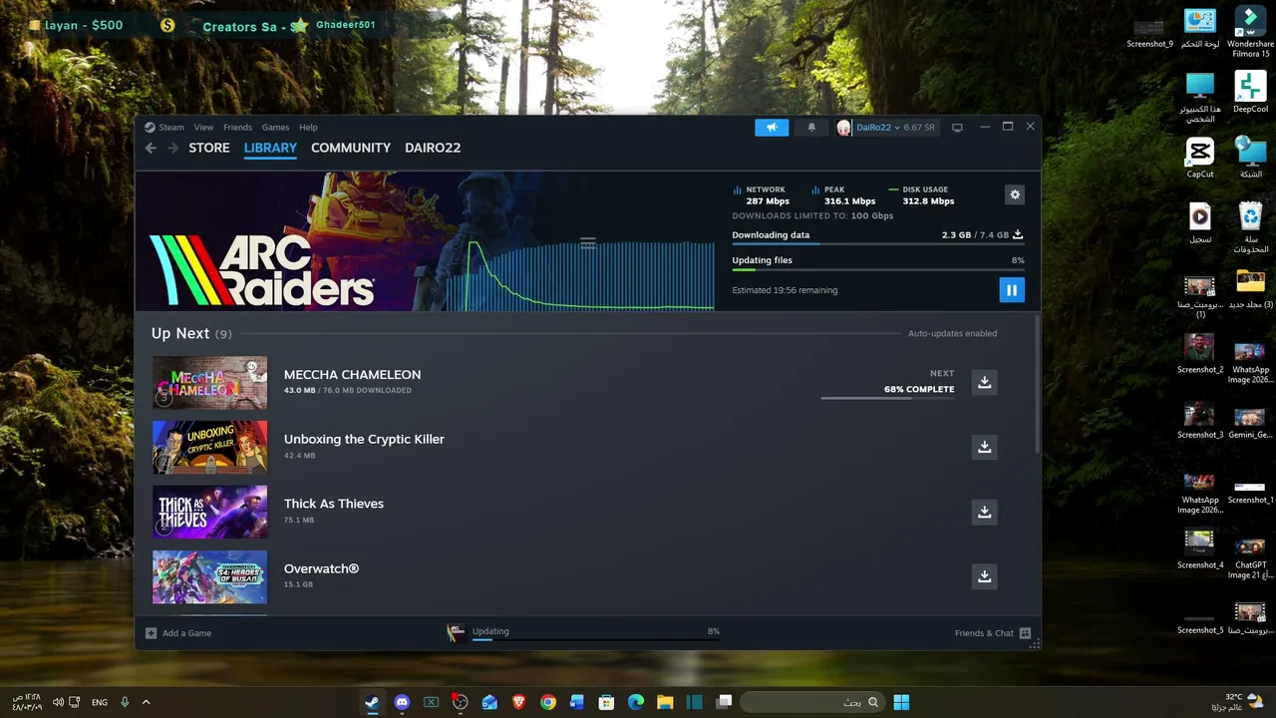The height and width of the screenshot is (718, 1276).
Task: Open the MECCHA CHAMELEON thumbnail
Action: (x=209, y=383)
